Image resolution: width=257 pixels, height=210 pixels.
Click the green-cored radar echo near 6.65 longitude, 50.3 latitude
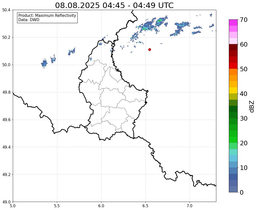click(x=159, y=21)
